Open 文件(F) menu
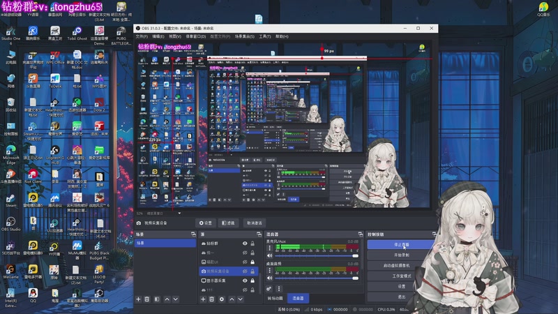558x314 pixels. tap(142, 37)
